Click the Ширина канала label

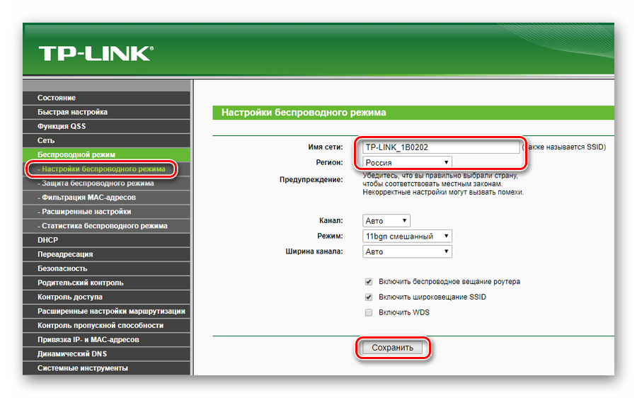tap(314, 251)
